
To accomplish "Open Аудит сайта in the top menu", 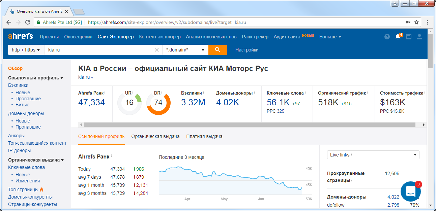I will point(287,37).
